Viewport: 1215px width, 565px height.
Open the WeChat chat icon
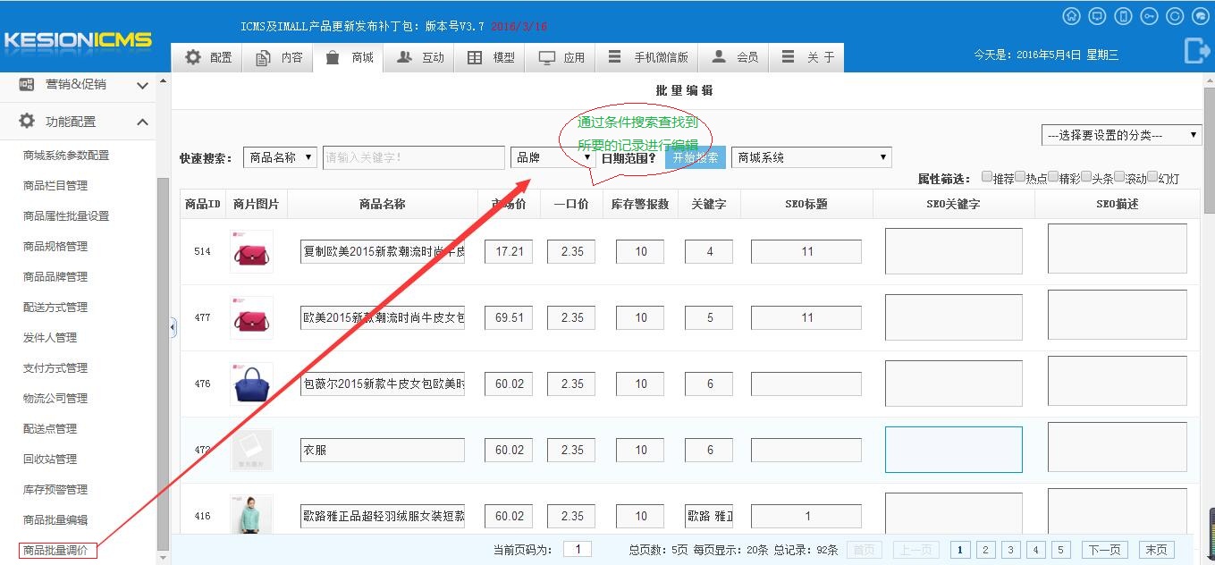pos(1201,16)
